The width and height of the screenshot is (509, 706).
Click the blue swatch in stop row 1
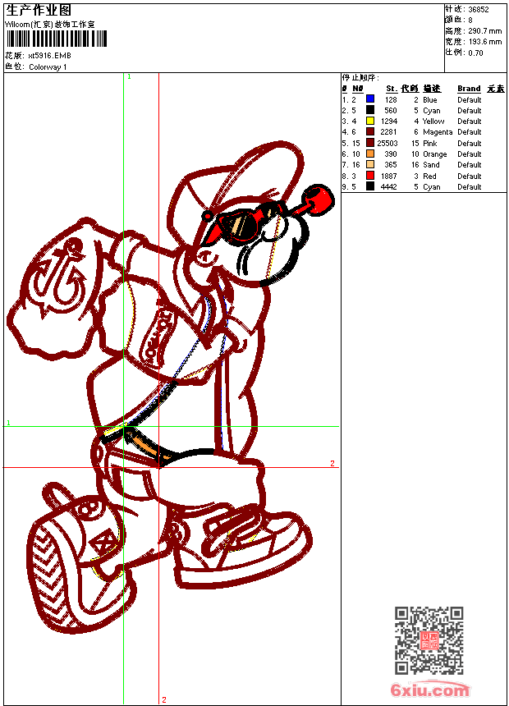tap(370, 99)
